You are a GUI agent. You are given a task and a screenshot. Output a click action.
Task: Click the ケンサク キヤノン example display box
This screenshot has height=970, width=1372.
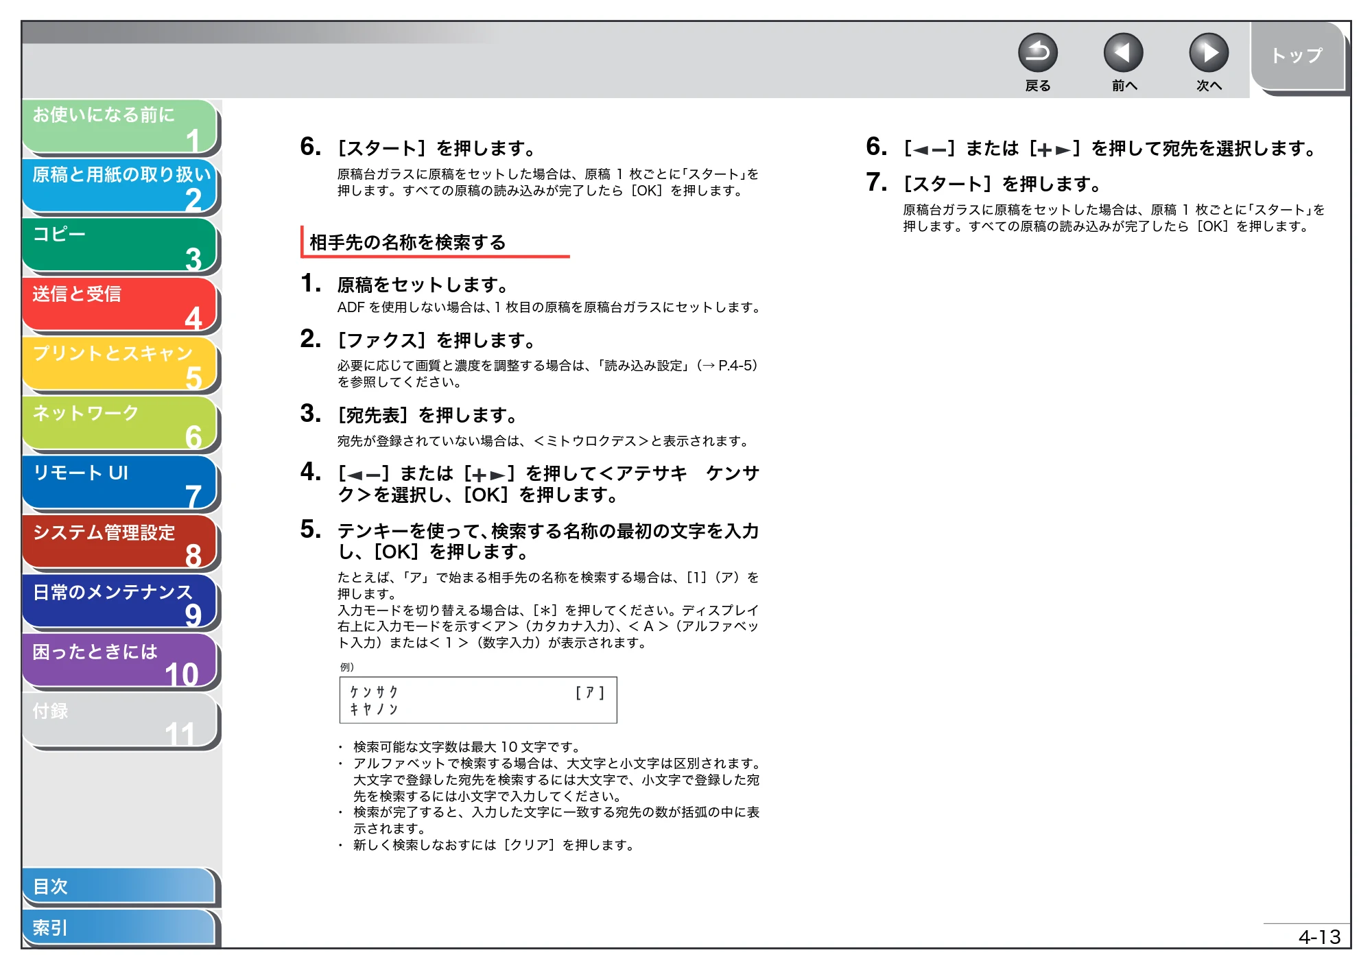478,700
